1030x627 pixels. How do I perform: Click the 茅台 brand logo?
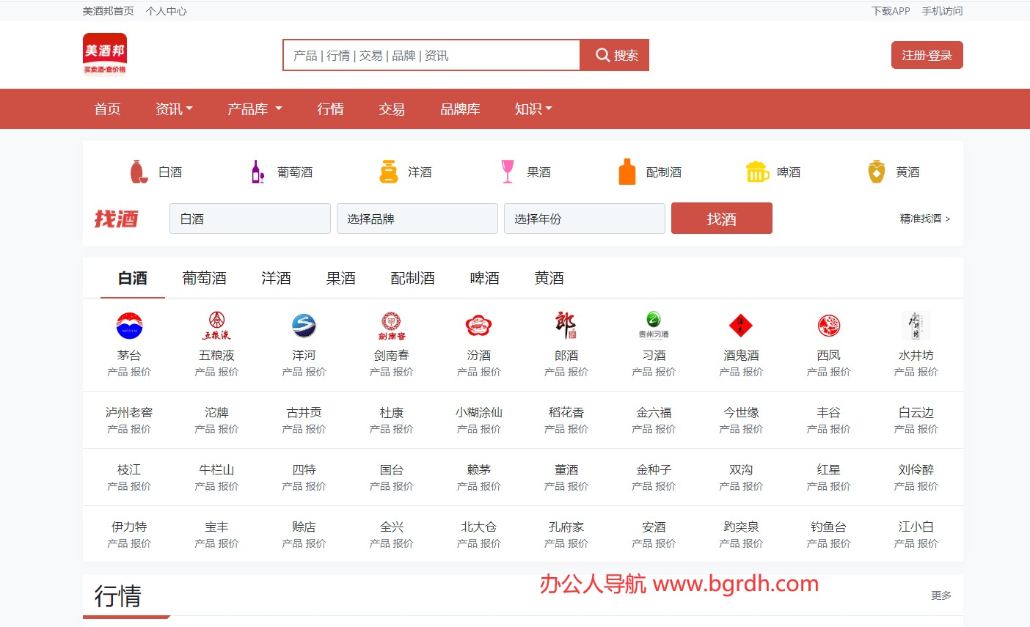point(129,326)
